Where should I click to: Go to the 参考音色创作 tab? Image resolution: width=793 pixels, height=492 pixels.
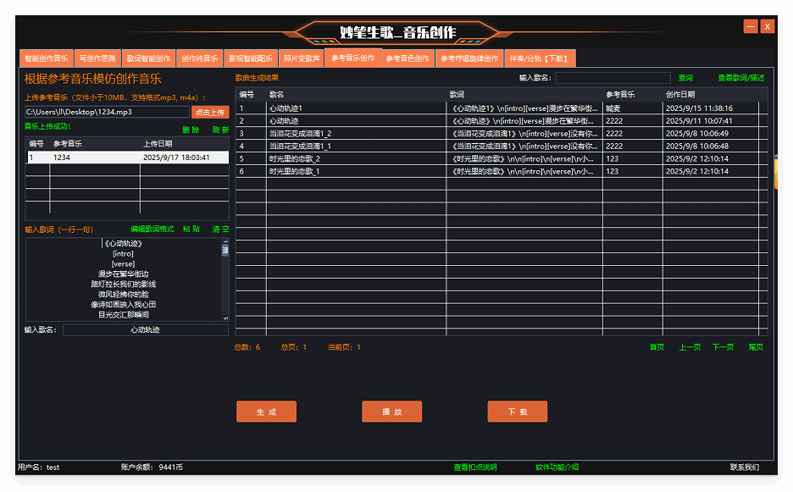[x=408, y=58]
